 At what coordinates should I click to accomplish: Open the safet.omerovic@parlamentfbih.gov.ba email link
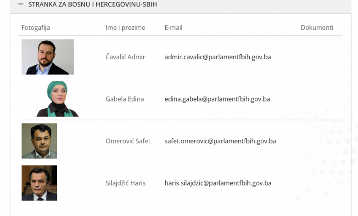(220, 141)
